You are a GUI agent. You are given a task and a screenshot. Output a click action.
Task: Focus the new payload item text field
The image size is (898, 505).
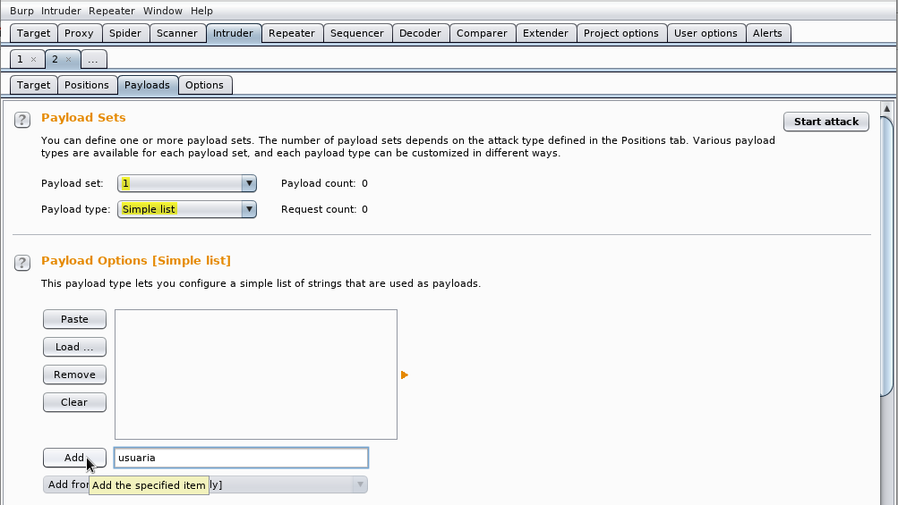coord(241,458)
